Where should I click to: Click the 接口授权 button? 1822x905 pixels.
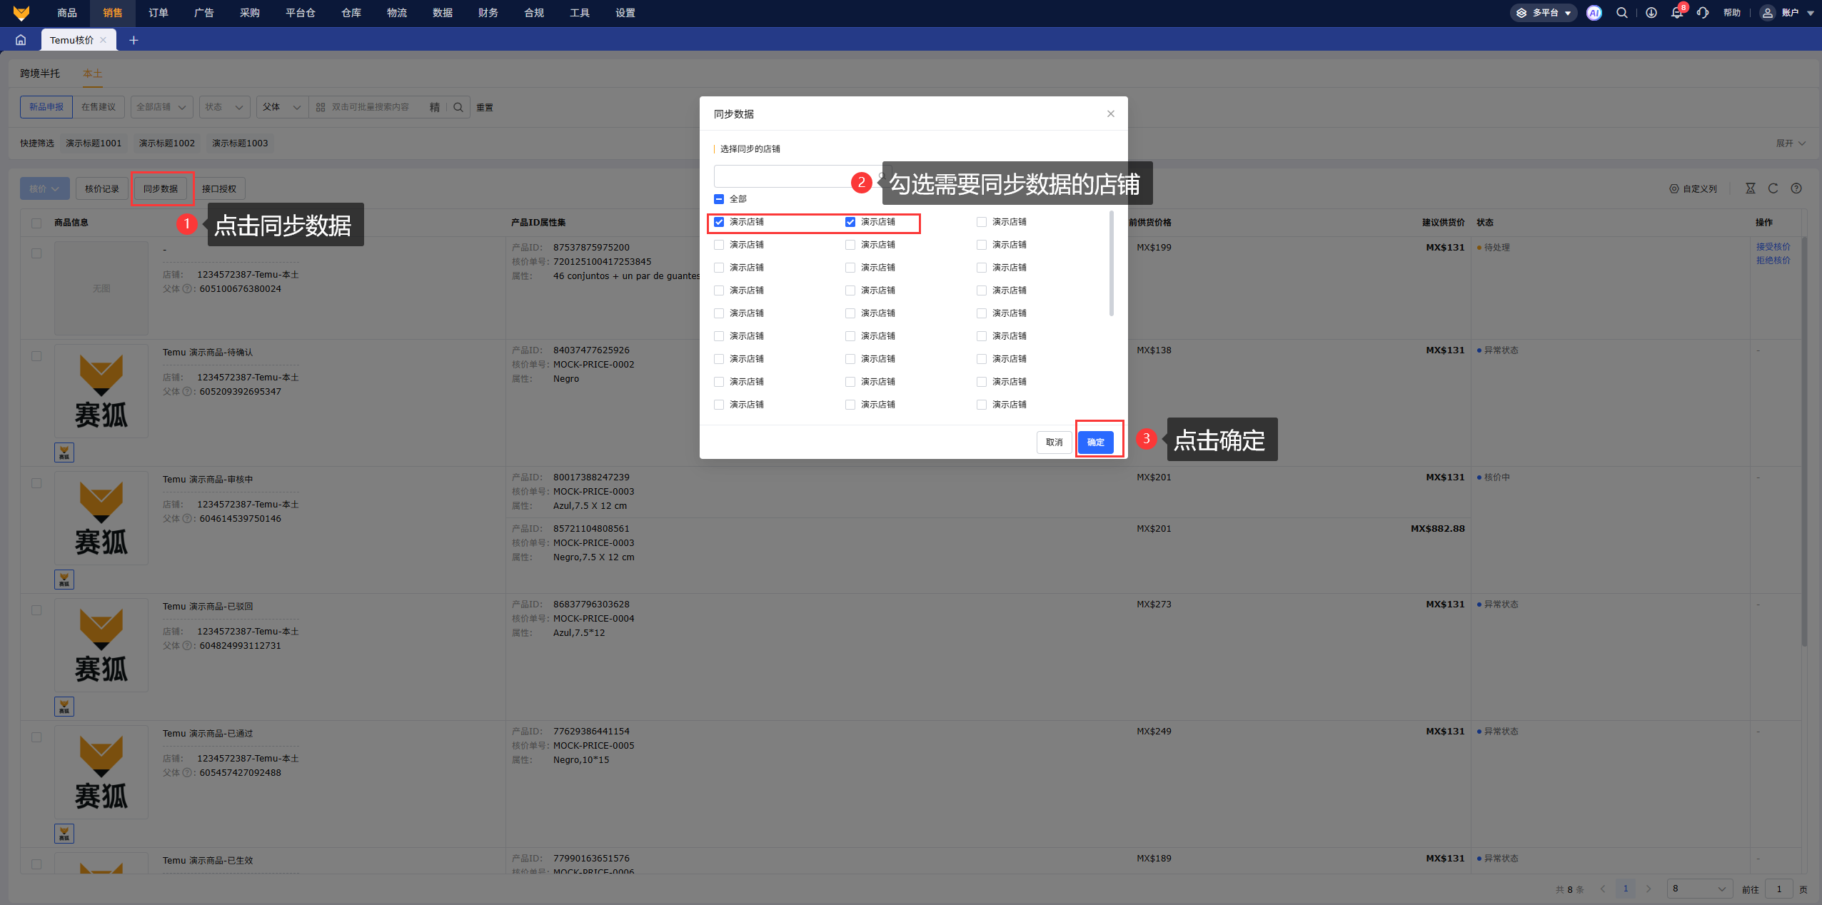click(x=219, y=188)
